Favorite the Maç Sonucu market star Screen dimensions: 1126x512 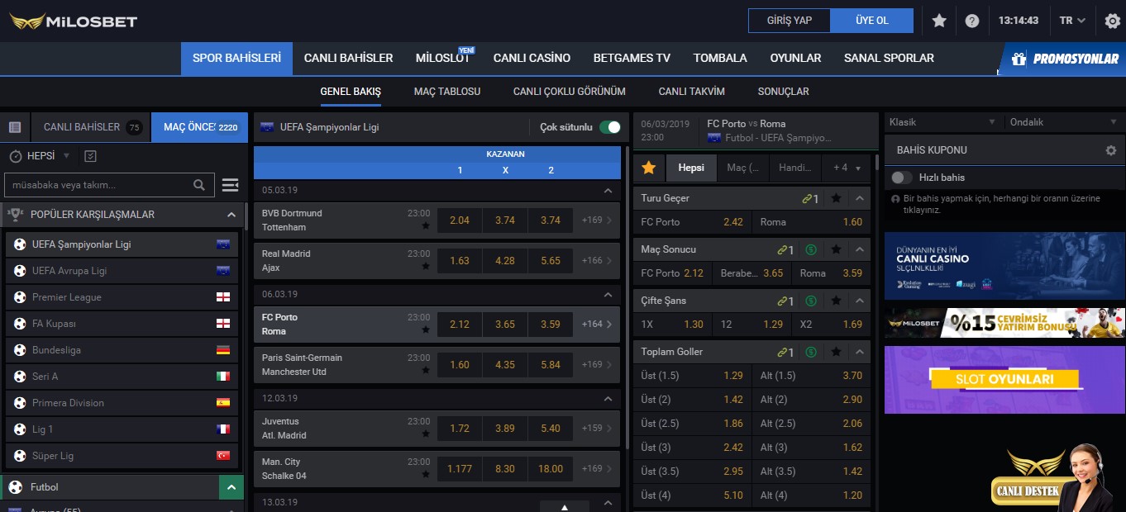[x=836, y=249]
